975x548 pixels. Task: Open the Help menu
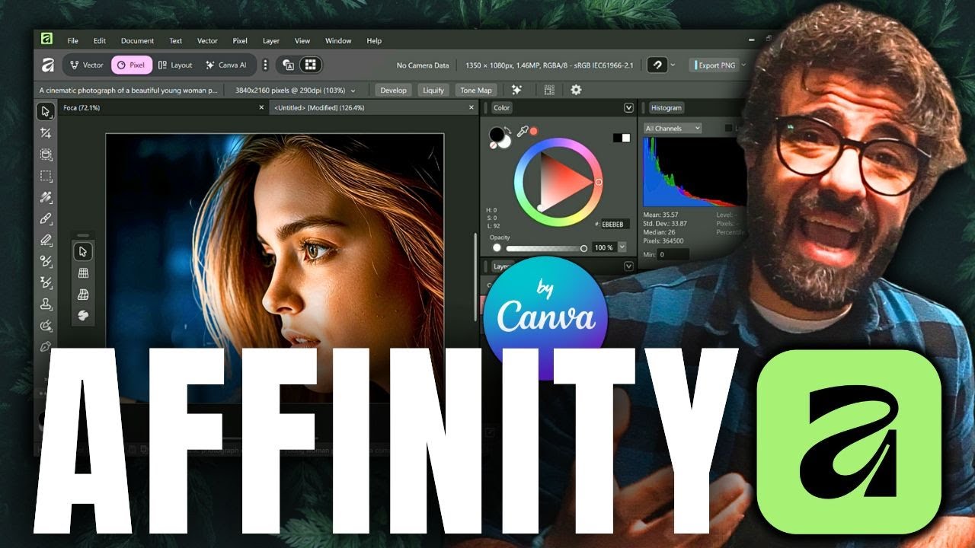374,41
